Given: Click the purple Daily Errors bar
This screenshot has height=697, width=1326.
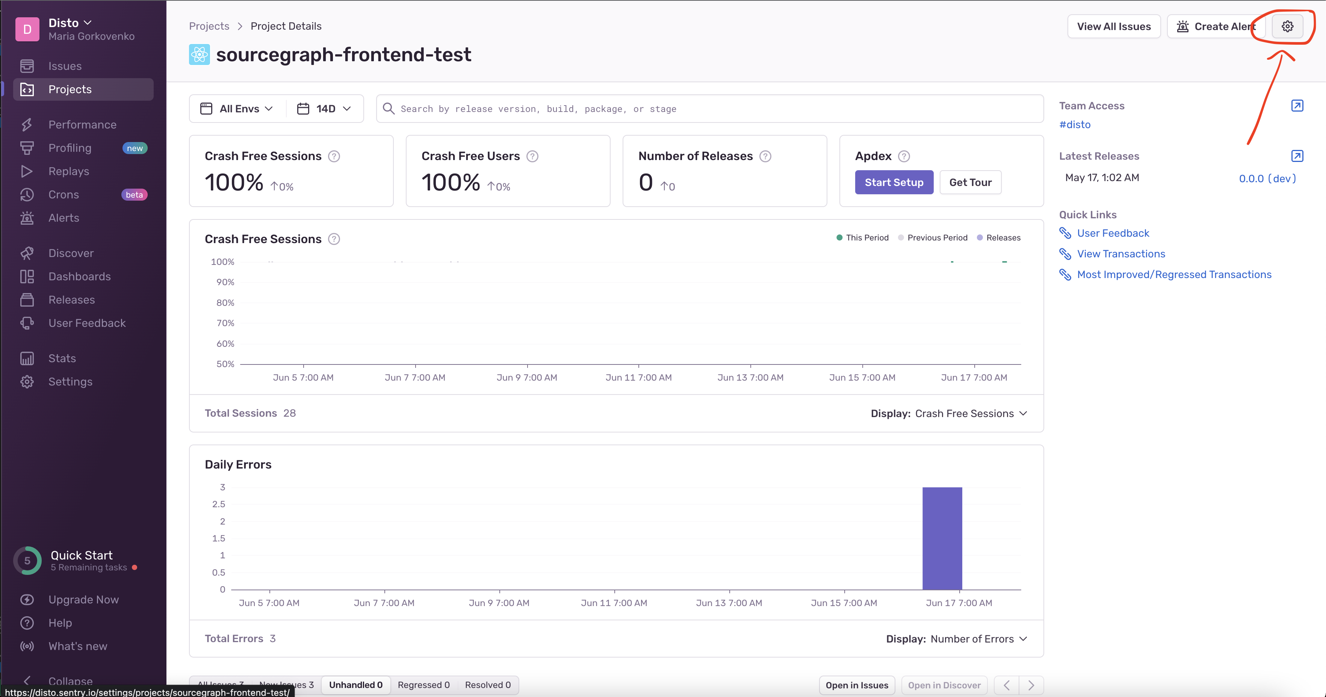Looking at the screenshot, I should [942, 538].
